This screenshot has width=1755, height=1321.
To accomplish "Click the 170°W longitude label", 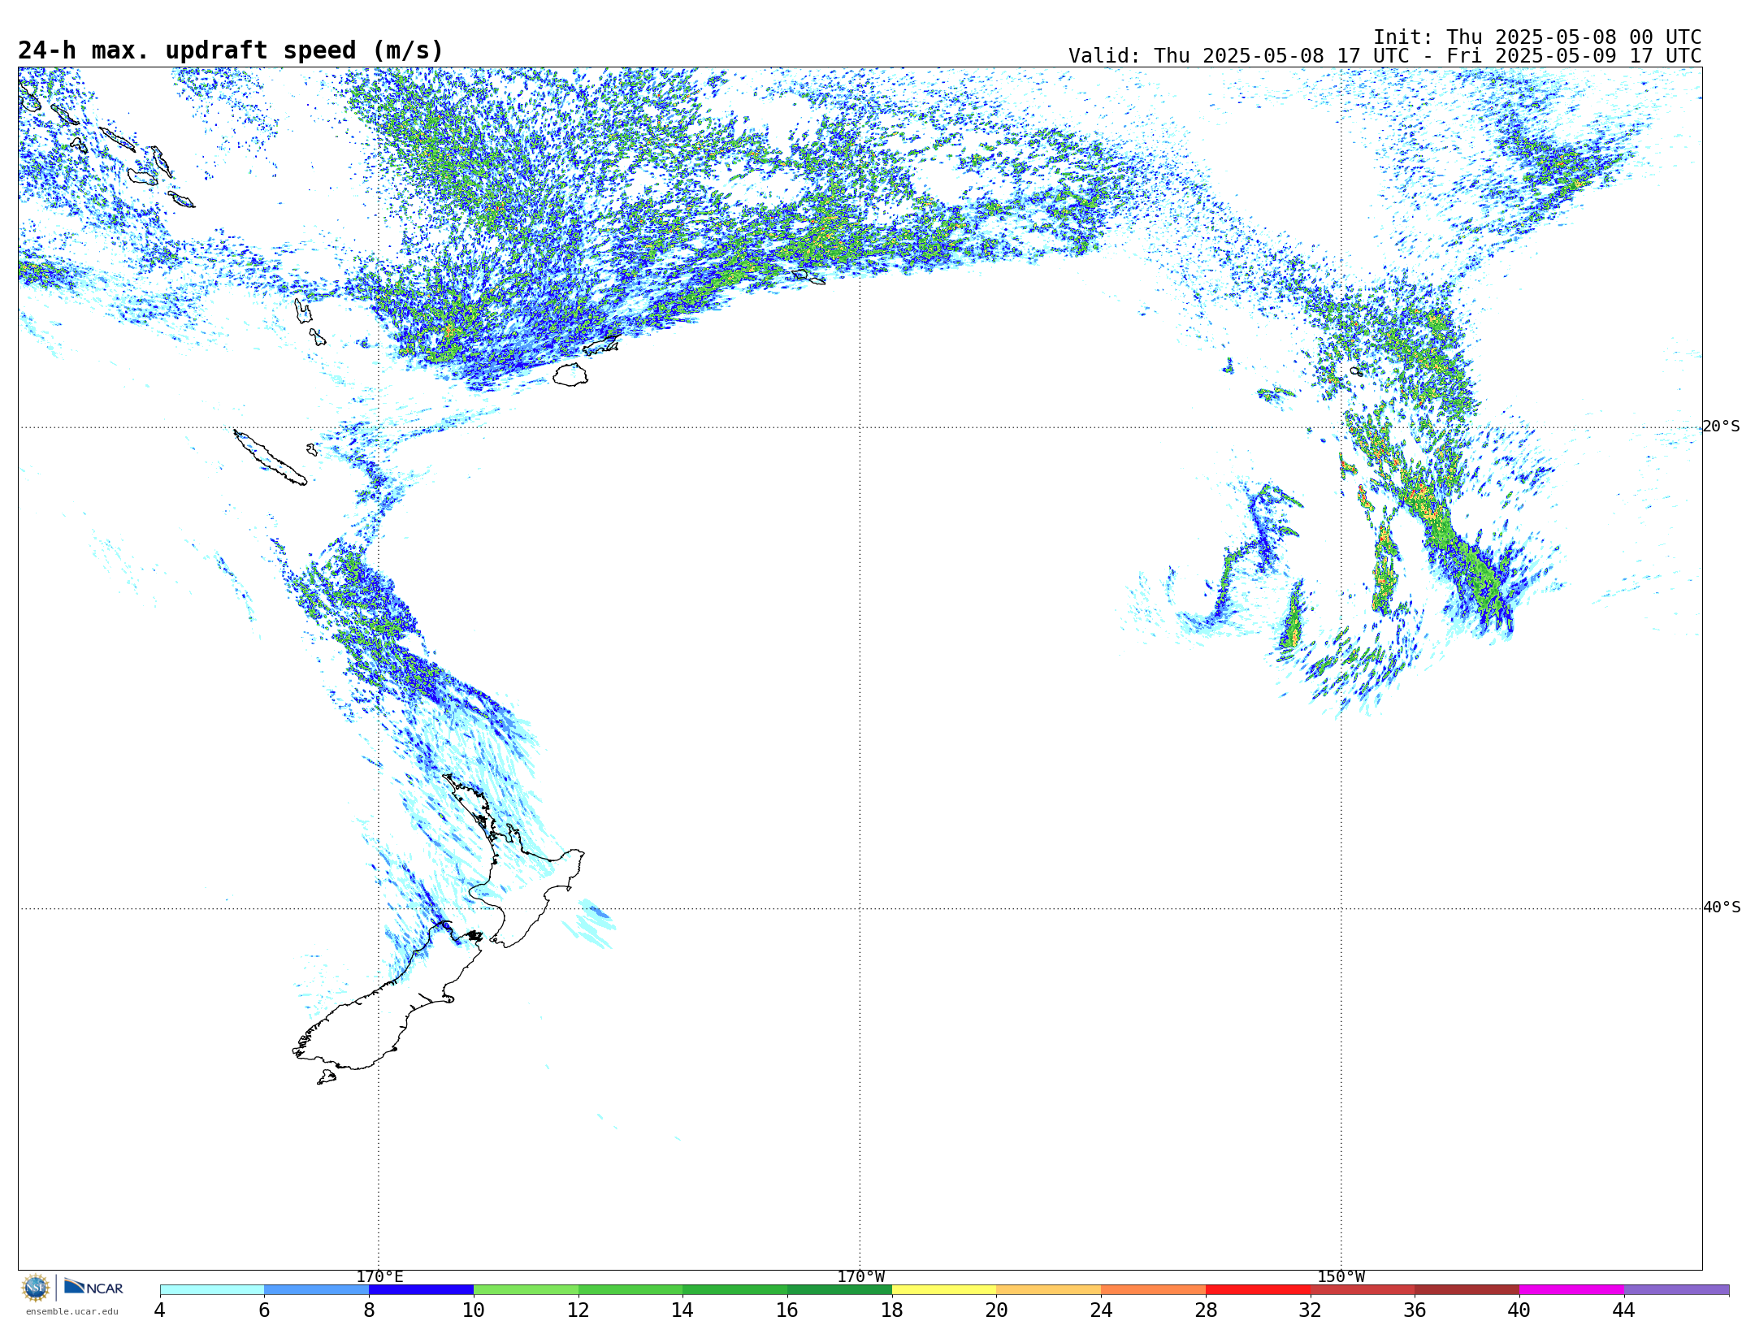I will (860, 1276).
